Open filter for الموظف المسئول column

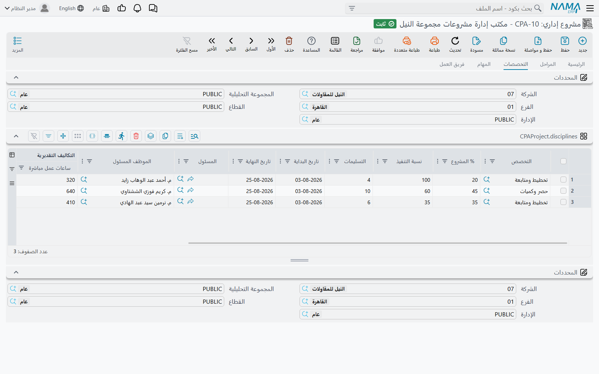click(x=89, y=161)
